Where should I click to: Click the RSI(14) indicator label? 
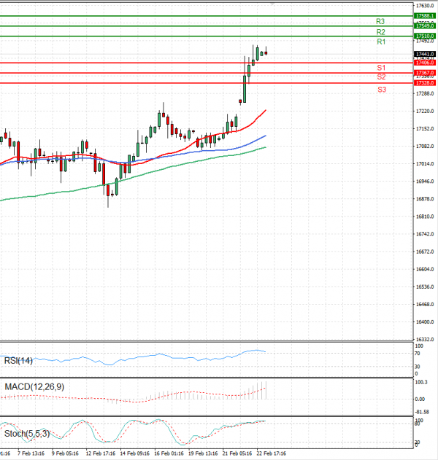coord(18,361)
